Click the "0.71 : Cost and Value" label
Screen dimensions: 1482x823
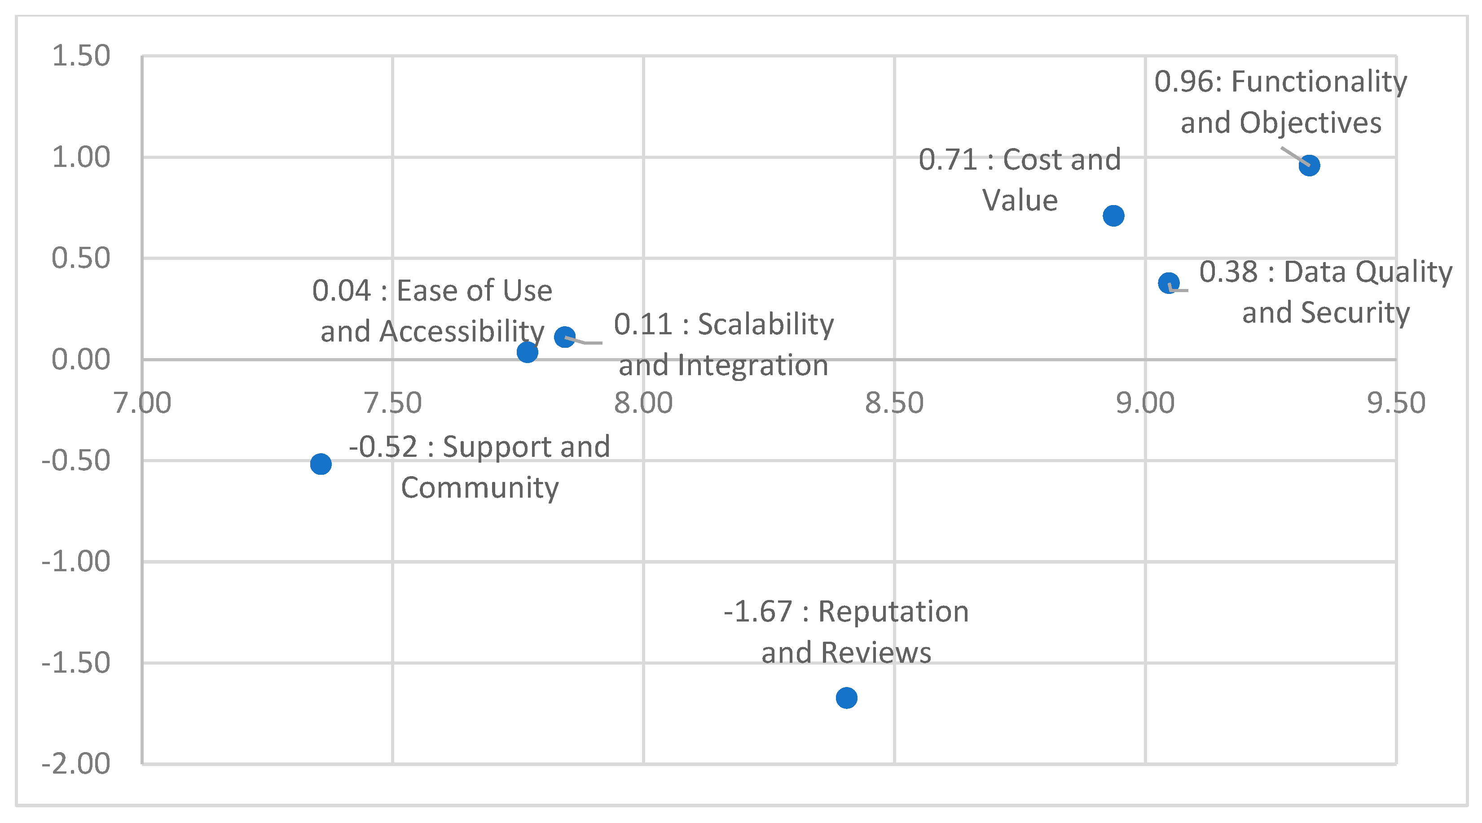[x=1020, y=179]
